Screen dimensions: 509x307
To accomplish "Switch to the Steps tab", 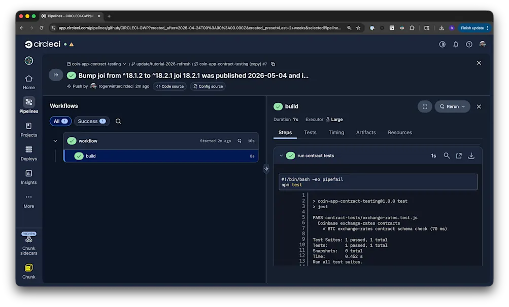I will (x=285, y=133).
